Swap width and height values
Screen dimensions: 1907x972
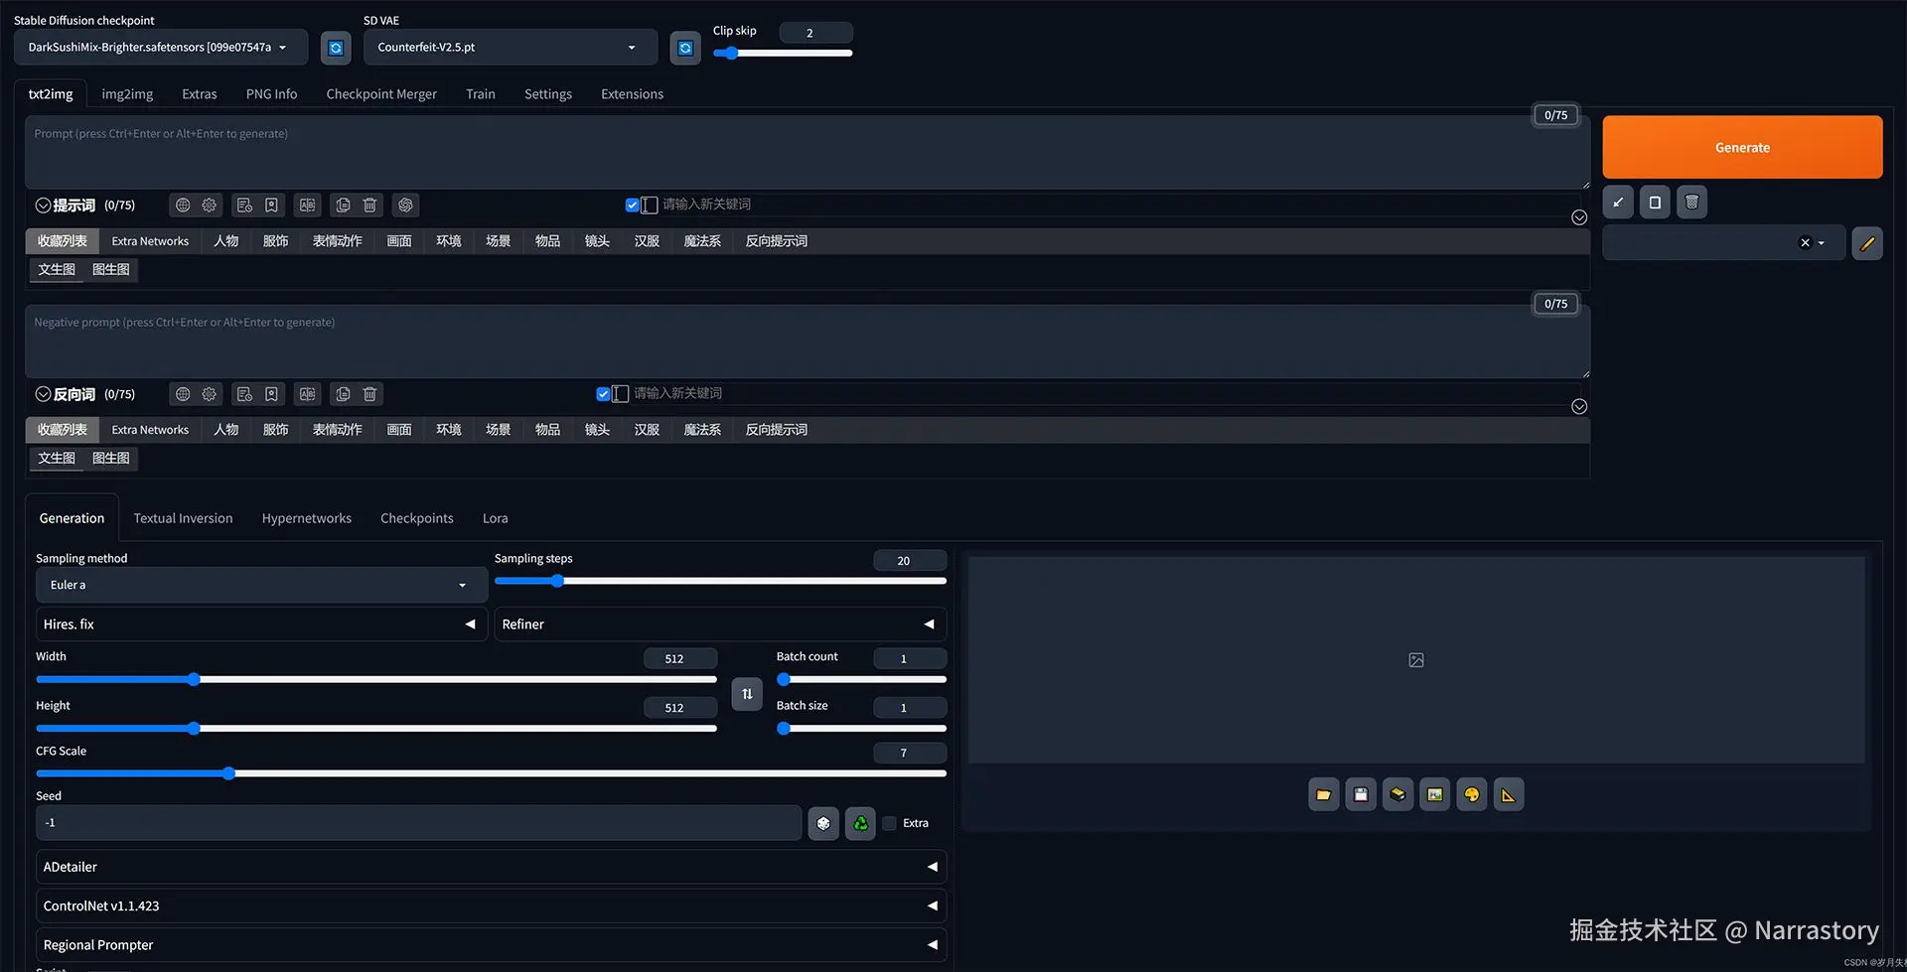tap(747, 694)
